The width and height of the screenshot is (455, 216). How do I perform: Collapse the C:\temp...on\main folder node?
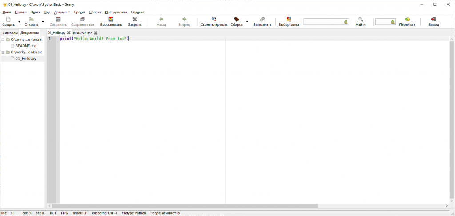pos(3,40)
